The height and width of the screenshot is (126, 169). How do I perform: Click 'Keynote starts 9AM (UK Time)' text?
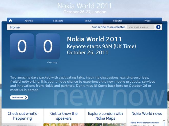pos(101,46)
